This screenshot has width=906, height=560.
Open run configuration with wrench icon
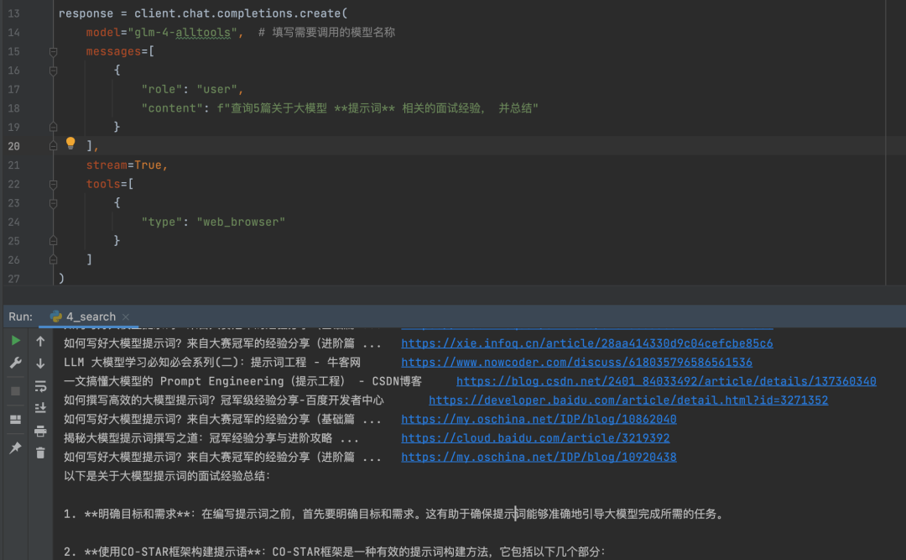point(15,362)
